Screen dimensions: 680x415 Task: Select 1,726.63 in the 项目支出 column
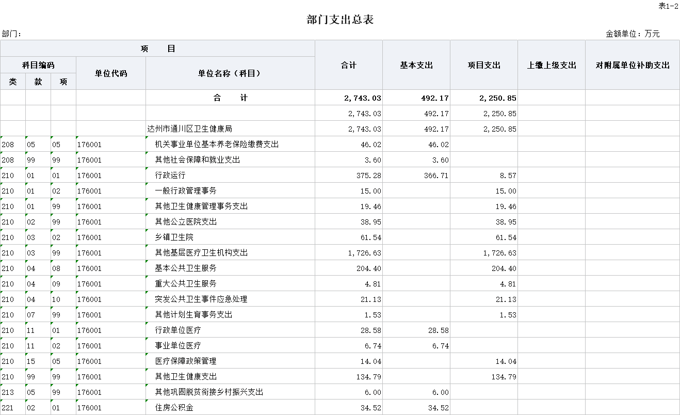point(500,253)
